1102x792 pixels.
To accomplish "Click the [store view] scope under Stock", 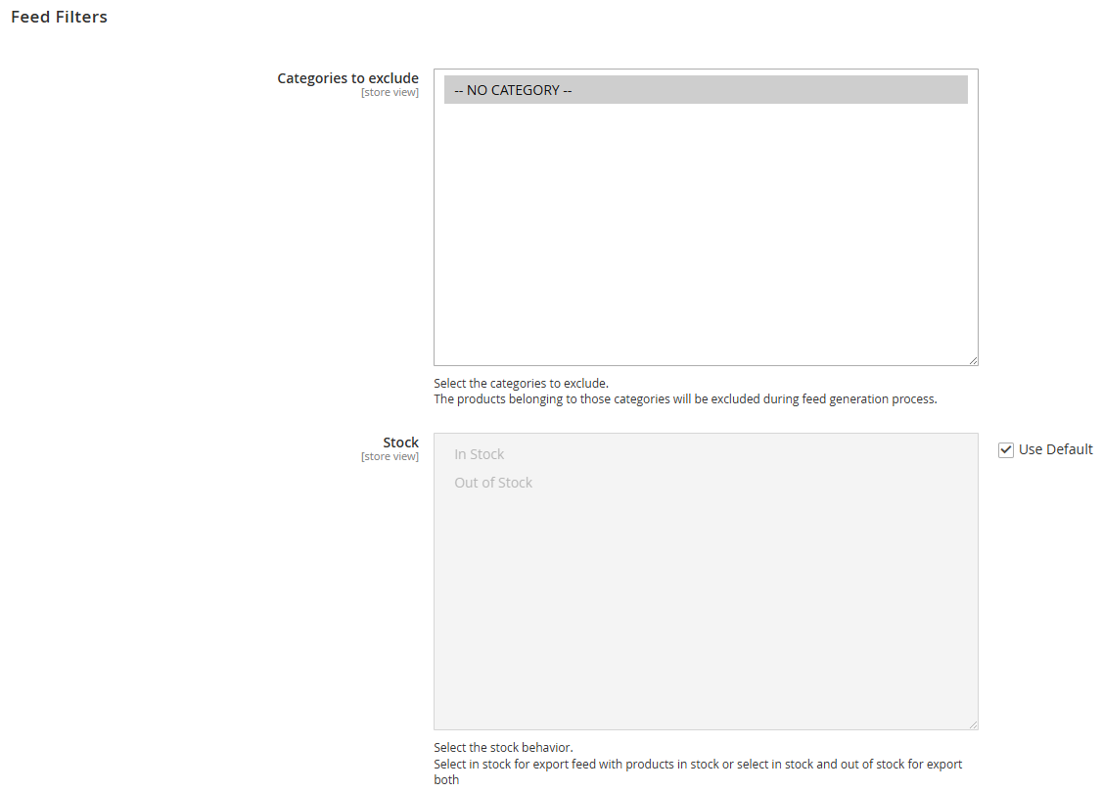I will point(390,457).
